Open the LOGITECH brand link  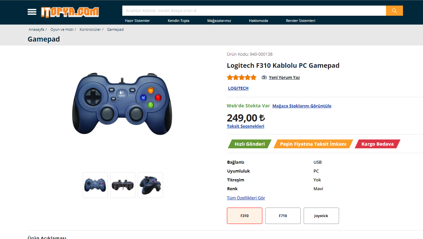[238, 88]
